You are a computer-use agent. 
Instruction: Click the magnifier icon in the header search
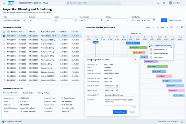tap(68, 3)
